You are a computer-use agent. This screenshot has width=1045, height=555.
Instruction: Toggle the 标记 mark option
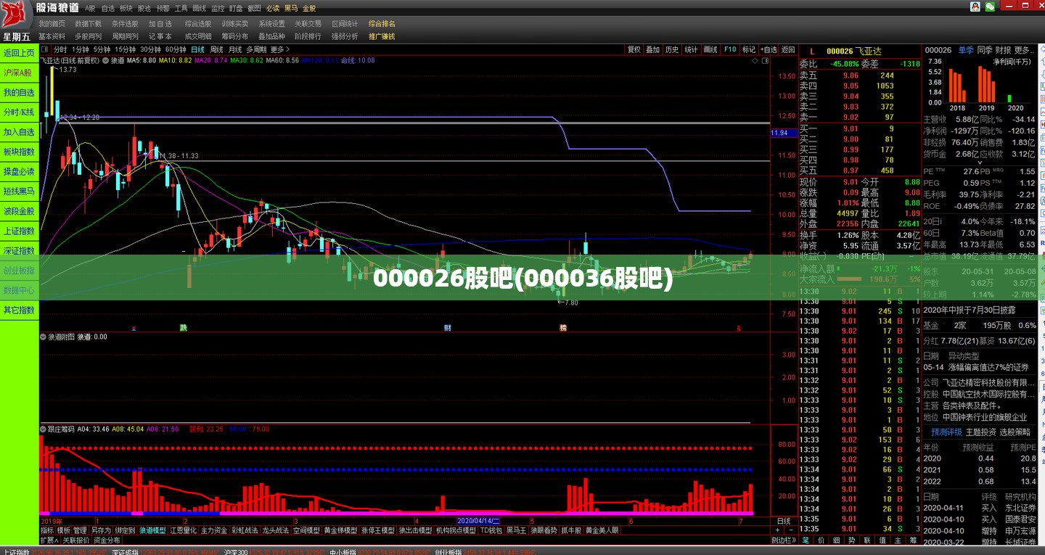[749, 49]
